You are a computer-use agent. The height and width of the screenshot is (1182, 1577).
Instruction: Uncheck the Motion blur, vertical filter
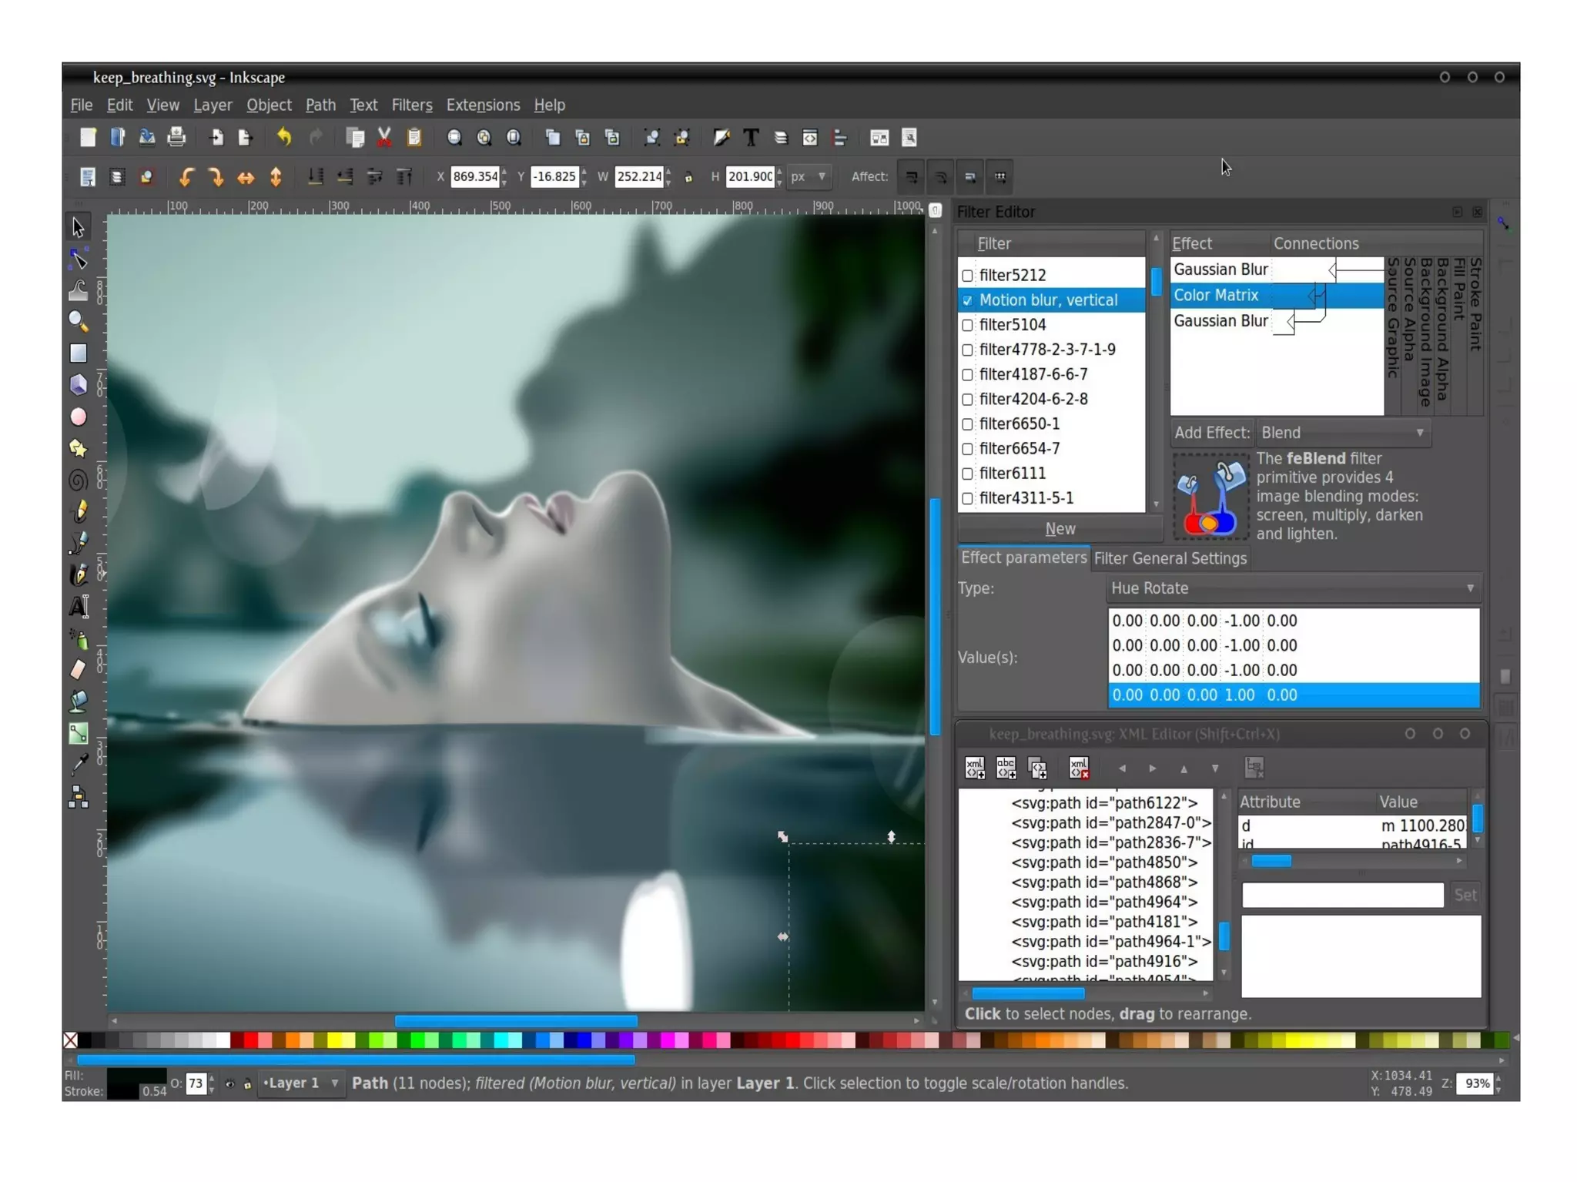point(967,300)
